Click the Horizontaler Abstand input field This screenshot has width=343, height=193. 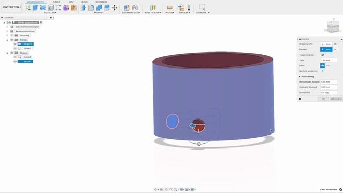[329, 82]
